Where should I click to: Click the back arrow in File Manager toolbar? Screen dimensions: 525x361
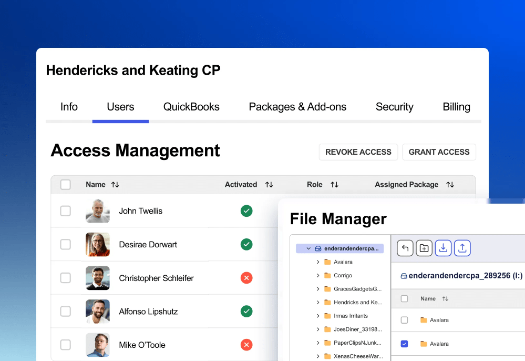pos(405,248)
